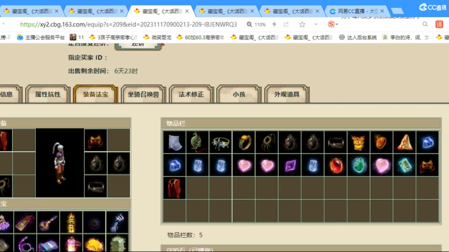Viewport: 449px width, 252px height.
Task: Select the cone-shaped hat in inventory
Action: pos(404,142)
